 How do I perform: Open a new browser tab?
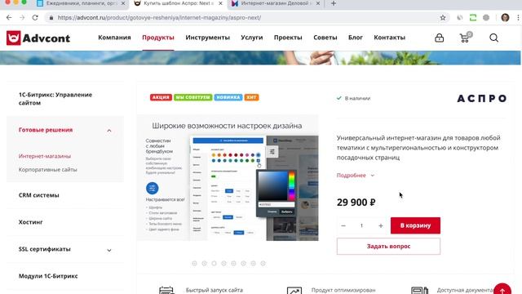pos(334,3)
